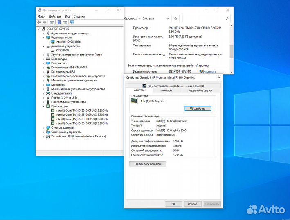This screenshot has width=290, height=220.
Task: Open the Вид menu
Action: coord(67,16)
